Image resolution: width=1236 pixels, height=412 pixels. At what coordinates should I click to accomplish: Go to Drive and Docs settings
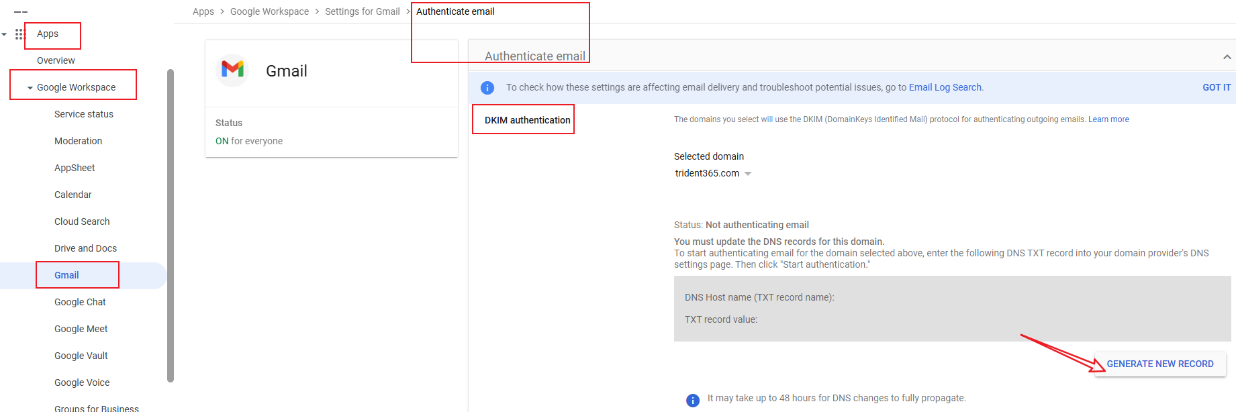(85, 248)
